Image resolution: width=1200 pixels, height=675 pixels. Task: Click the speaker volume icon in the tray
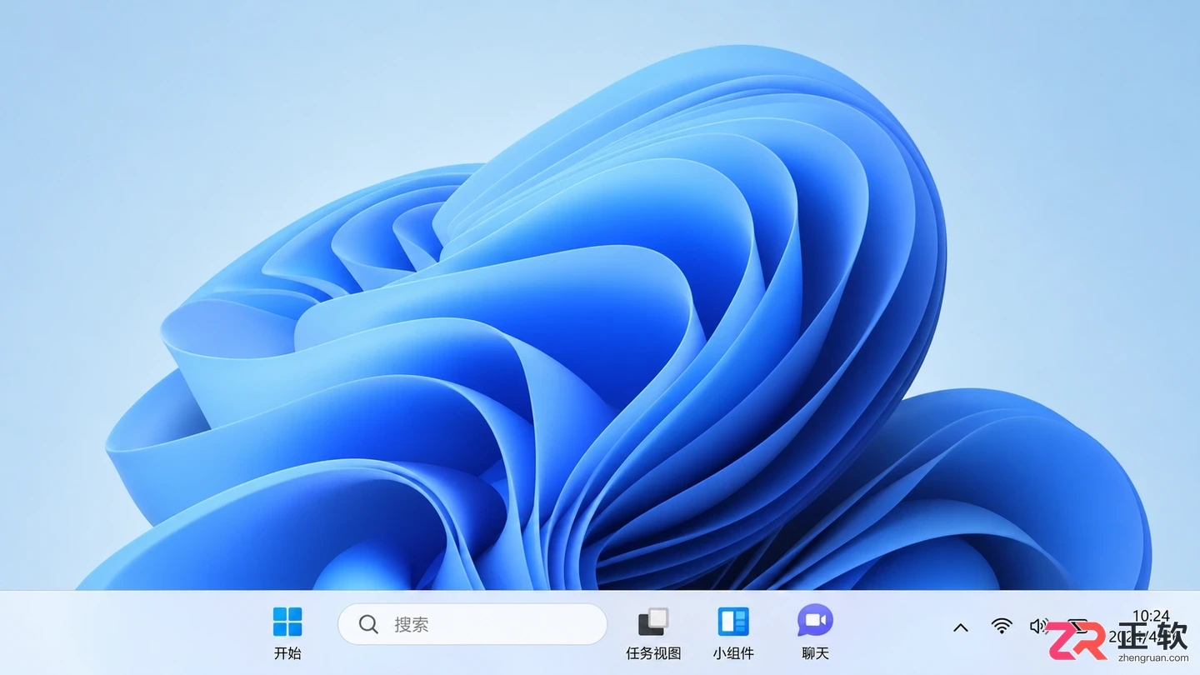1038,626
